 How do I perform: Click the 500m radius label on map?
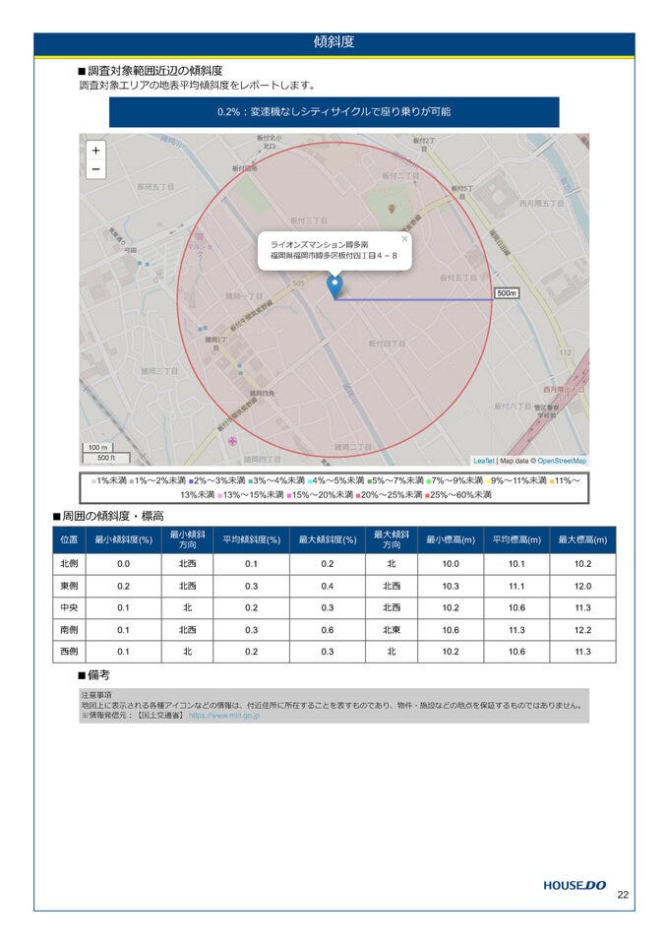coord(506,293)
